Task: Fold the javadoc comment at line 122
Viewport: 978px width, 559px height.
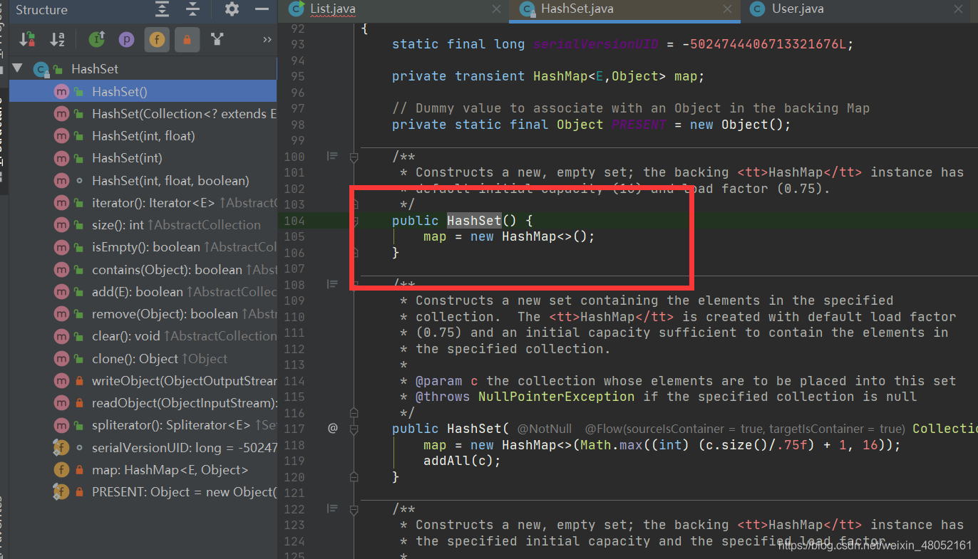Action: pos(354,509)
